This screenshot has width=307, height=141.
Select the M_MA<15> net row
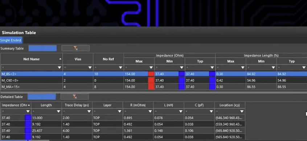[x=153, y=87]
